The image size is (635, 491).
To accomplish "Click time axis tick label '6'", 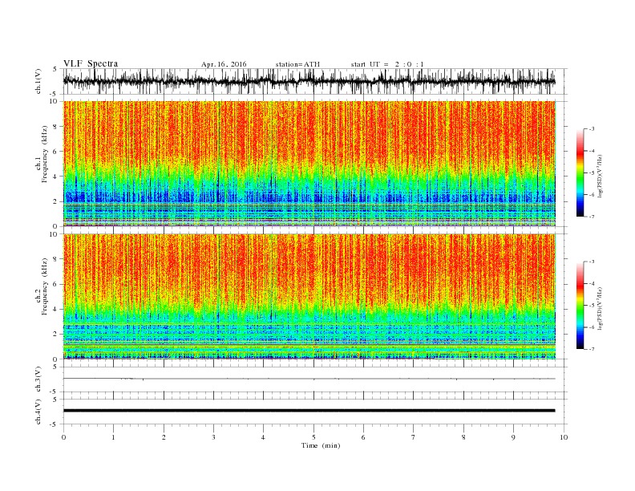I will tap(363, 437).
